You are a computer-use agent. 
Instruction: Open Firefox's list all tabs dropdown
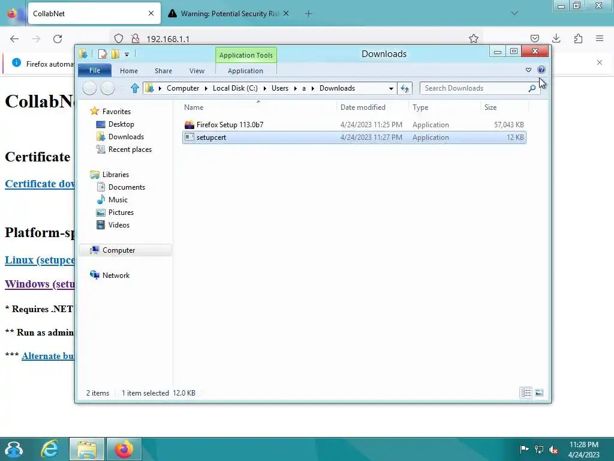[x=514, y=13]
